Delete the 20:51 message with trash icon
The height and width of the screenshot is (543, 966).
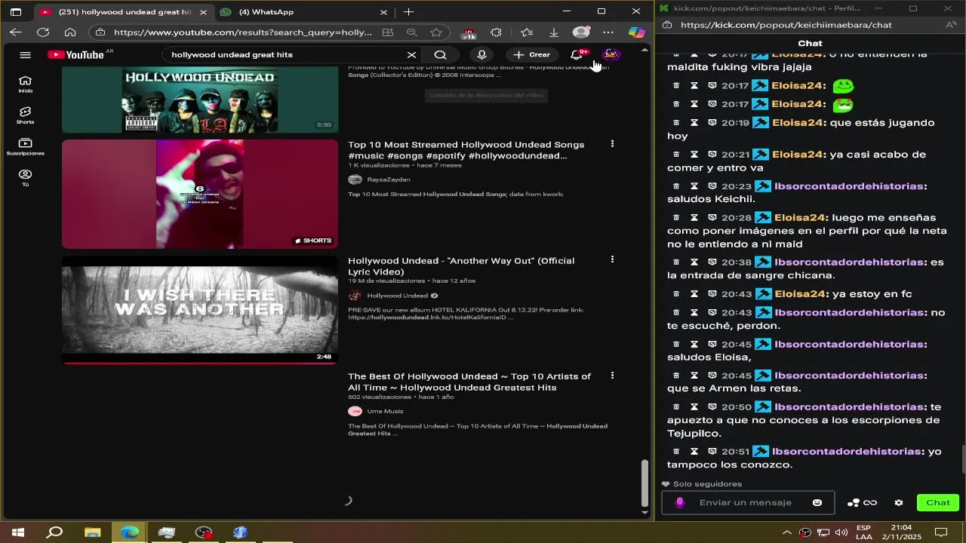(x=676, y=451)
